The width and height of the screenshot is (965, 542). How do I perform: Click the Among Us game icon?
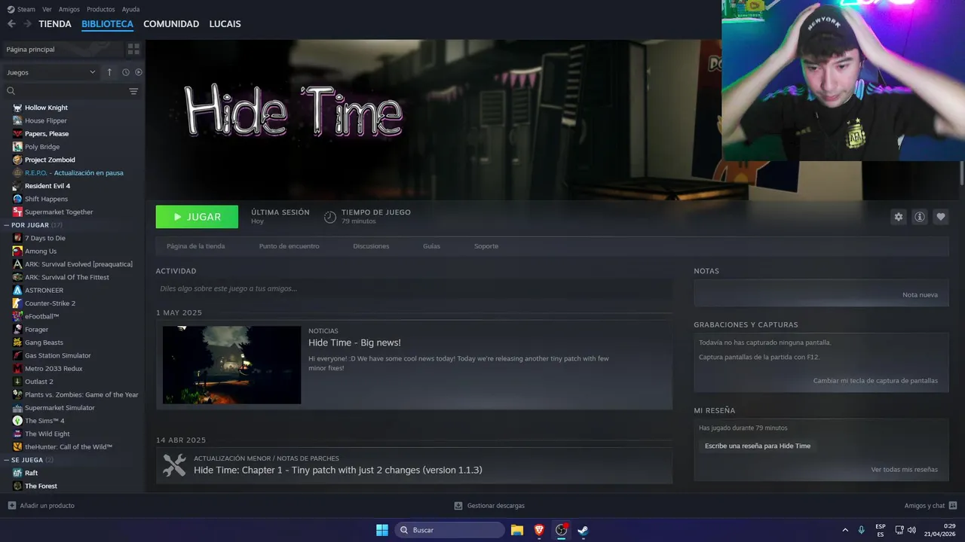click(17, 251)
